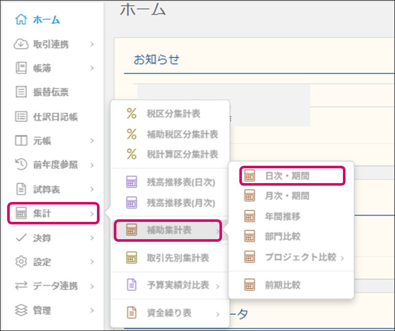Expand the 元帳 submenu arrow

[x=92, y=141]
